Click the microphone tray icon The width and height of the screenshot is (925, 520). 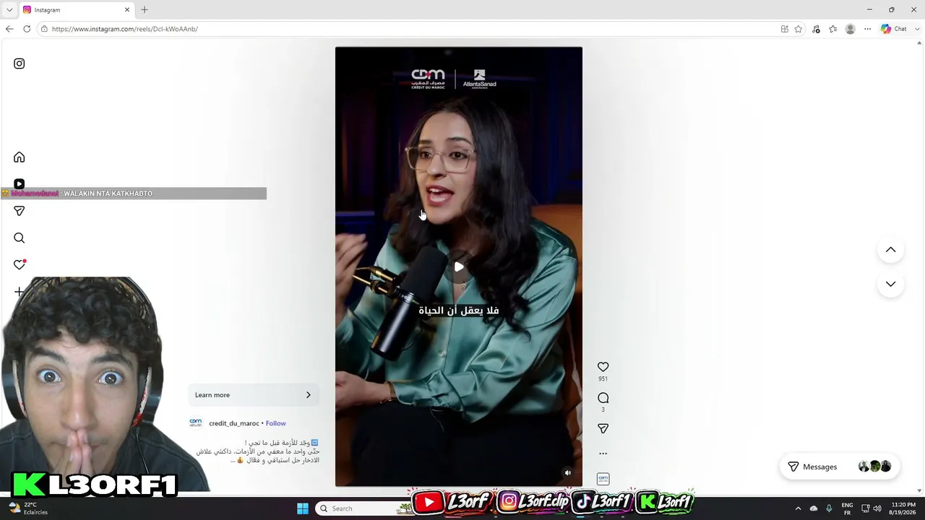[x=829, y=508]
